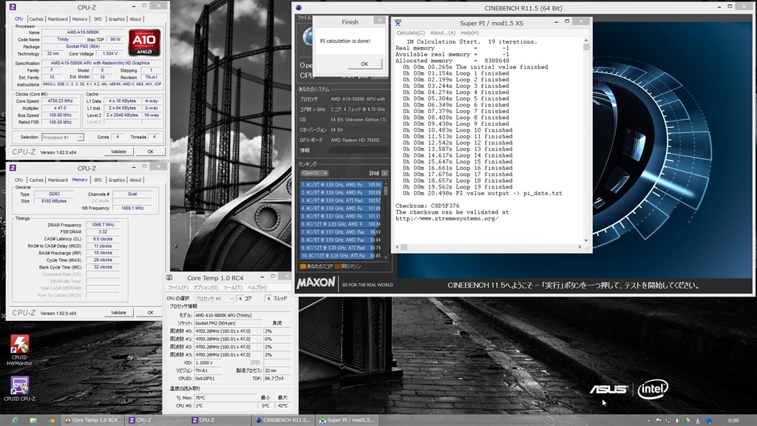757x426 pixels.
Task: Click the Super PI output vertical scrollbar
Action: pos(586,141)
